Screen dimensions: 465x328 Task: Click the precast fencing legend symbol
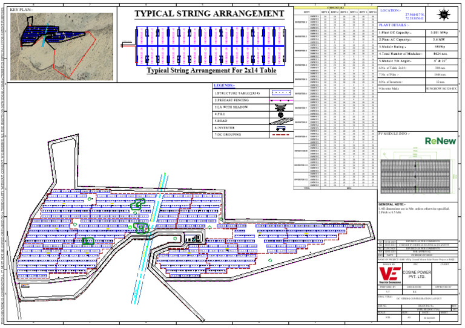(281, 100)
